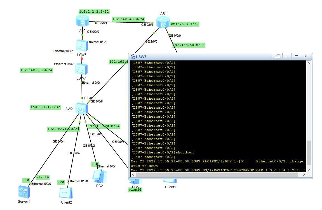Image resolution: width=322 pixels, height=210 pixels.
Task: Click the '192.168.10.0/24' network label
Action: [63, 129]
